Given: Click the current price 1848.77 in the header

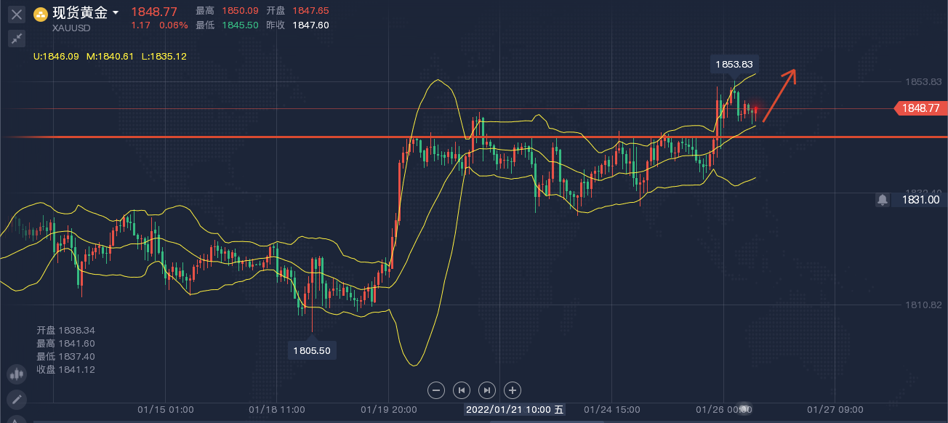Looking at the screenshot, I should pos(154,11).
